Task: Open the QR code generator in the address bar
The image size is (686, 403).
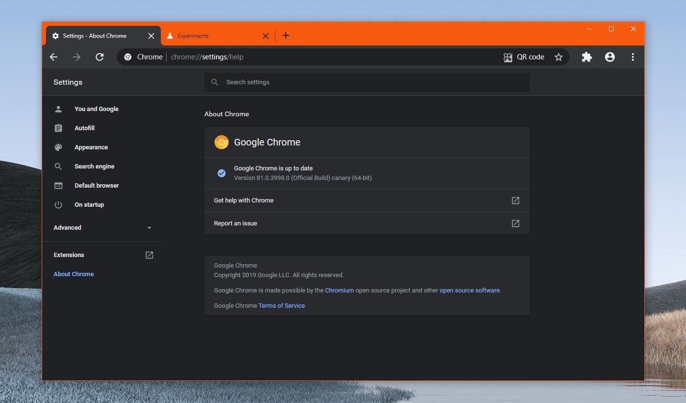Action: (x=525, y=57)
